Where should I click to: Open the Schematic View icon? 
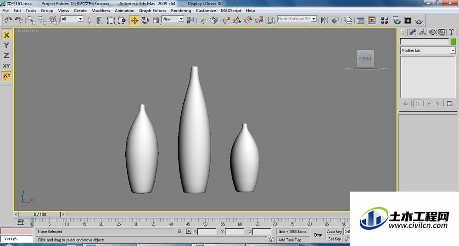point(372,21)
